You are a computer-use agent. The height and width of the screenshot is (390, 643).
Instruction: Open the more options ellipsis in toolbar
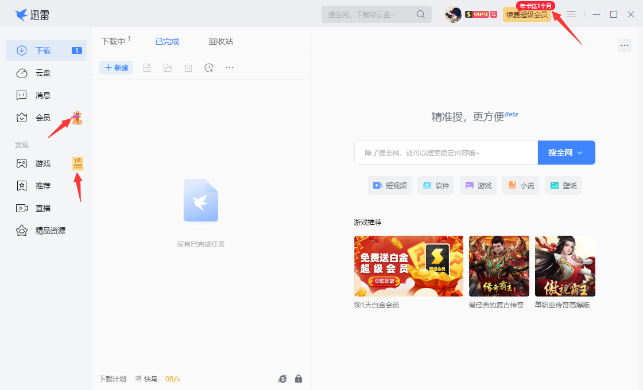point(229,67)
